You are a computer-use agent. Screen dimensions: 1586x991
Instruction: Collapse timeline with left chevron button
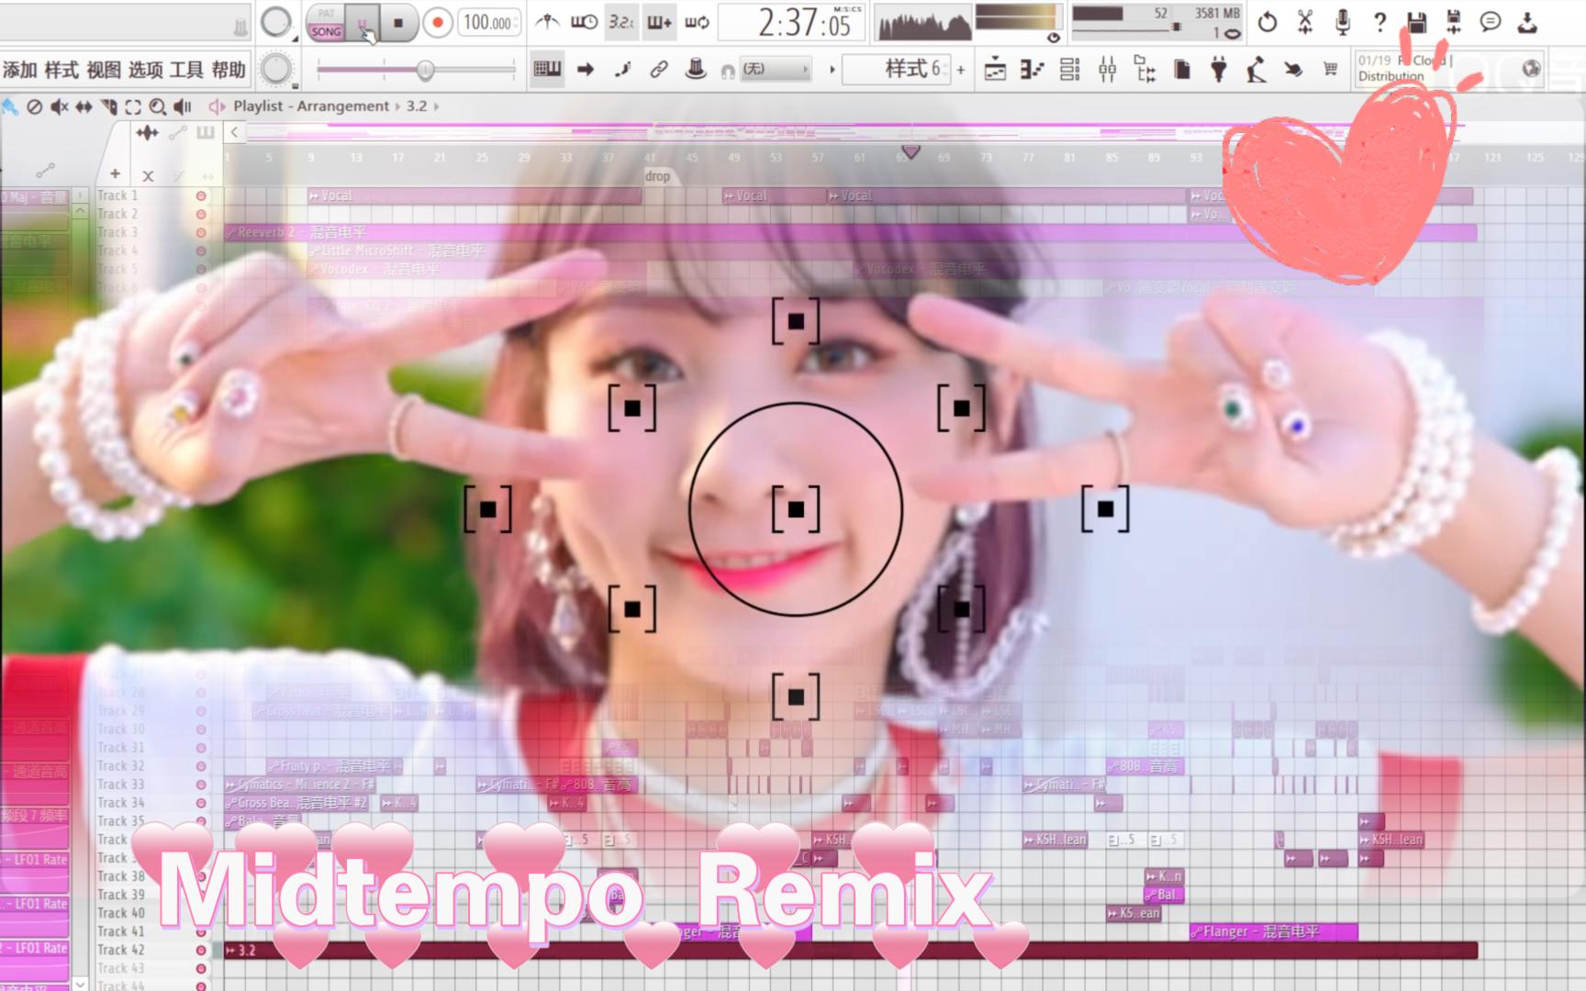click(234, 133)
